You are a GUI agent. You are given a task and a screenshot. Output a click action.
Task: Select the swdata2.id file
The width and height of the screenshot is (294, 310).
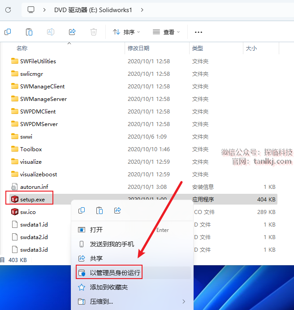click(x=34, y=237)
